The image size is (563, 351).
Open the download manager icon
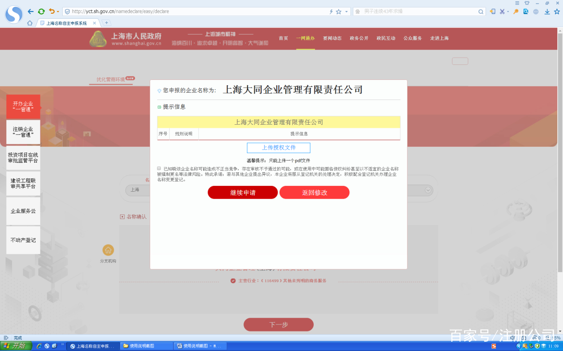click(x=547, y=12)
